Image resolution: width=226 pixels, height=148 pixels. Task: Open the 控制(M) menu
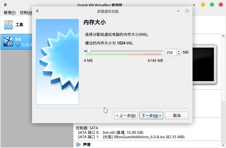point(26,13)
